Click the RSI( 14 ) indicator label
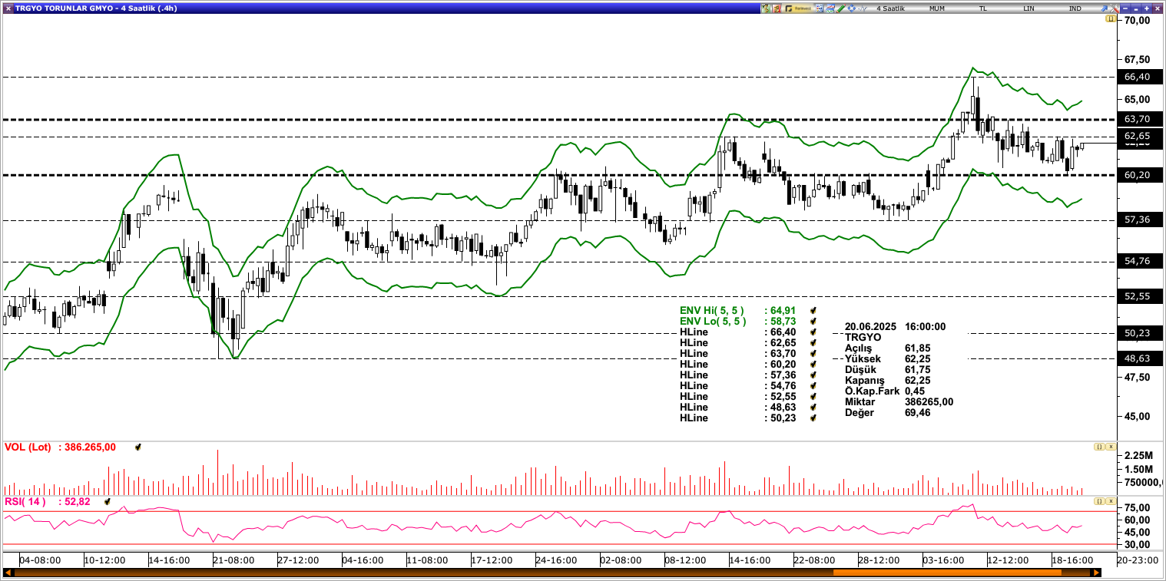Image resolution: width=1166 pixels, height=581 pixels. point(25,501)
